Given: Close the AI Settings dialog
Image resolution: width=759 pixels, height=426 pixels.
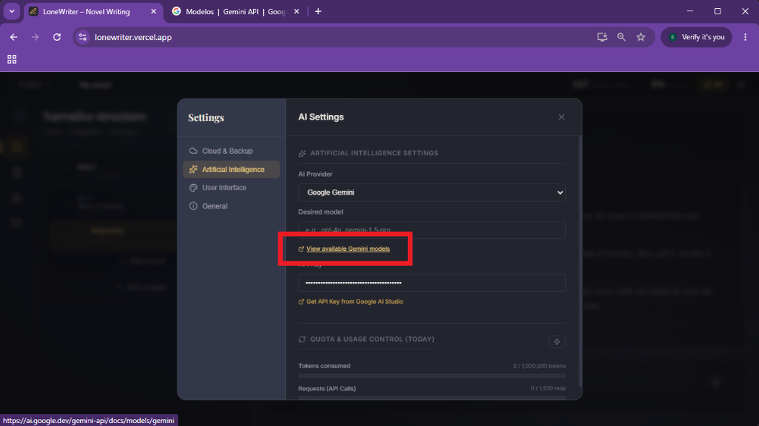Looking at the screenshot, I should pos(561,117).
